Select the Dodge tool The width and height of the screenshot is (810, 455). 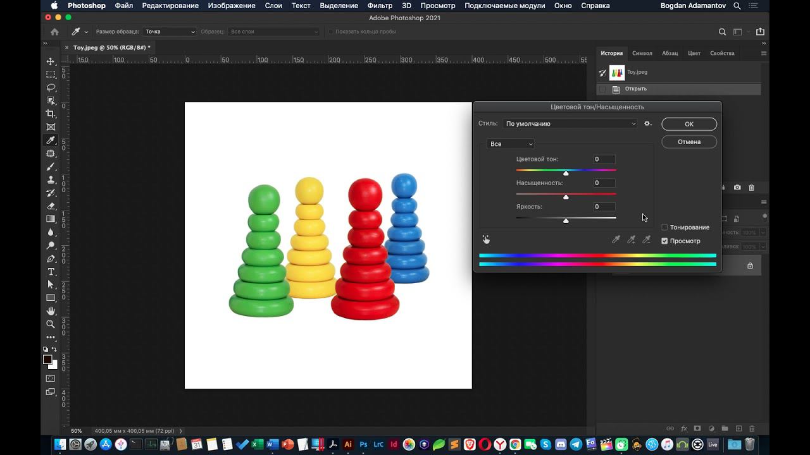51,245
